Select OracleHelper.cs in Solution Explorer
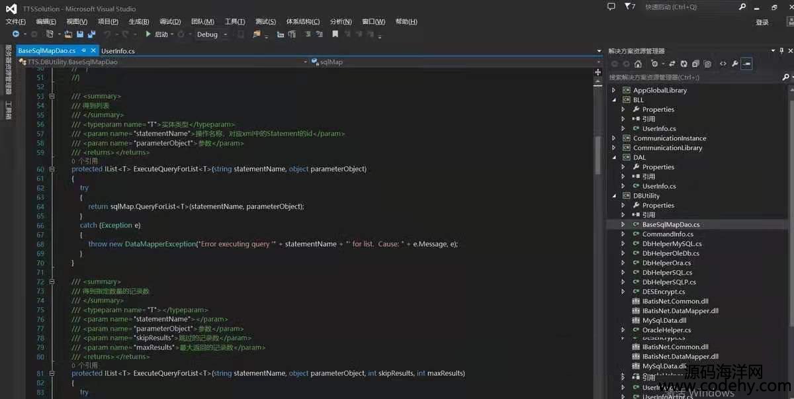This screenshot has height=399, width=794. pos(666,330)
